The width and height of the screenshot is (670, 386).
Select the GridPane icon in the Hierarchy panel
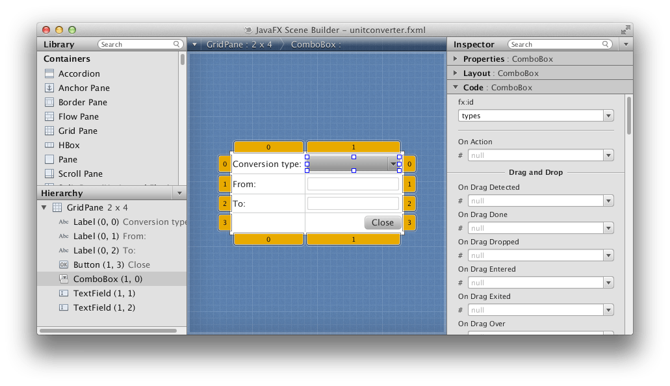pyautogui.click(x=57, y=207)
